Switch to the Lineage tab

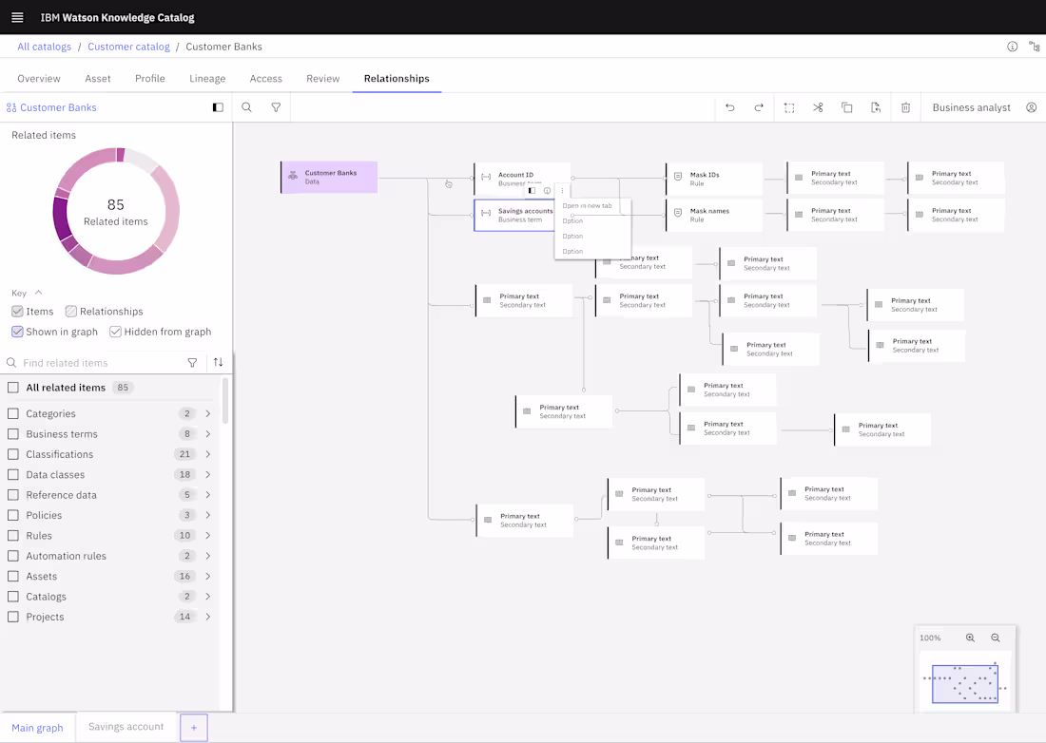(207, 78)
